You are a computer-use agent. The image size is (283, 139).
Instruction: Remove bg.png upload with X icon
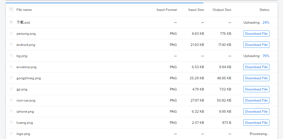click(x=11, y=55)
